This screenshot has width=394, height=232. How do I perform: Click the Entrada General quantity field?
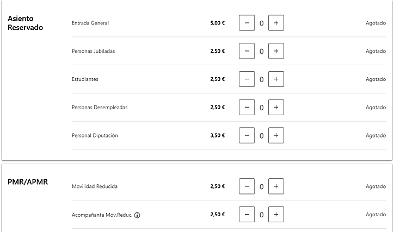[261, 23]
